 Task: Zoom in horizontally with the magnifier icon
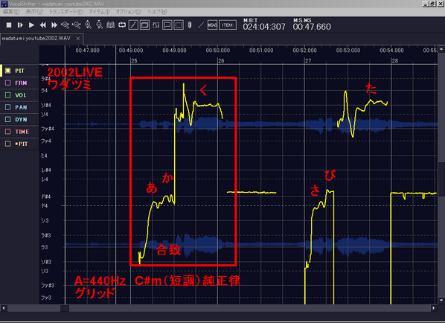65,25
